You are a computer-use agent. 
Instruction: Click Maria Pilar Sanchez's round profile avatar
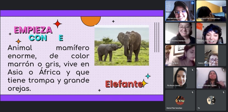[x=180, y=100]
